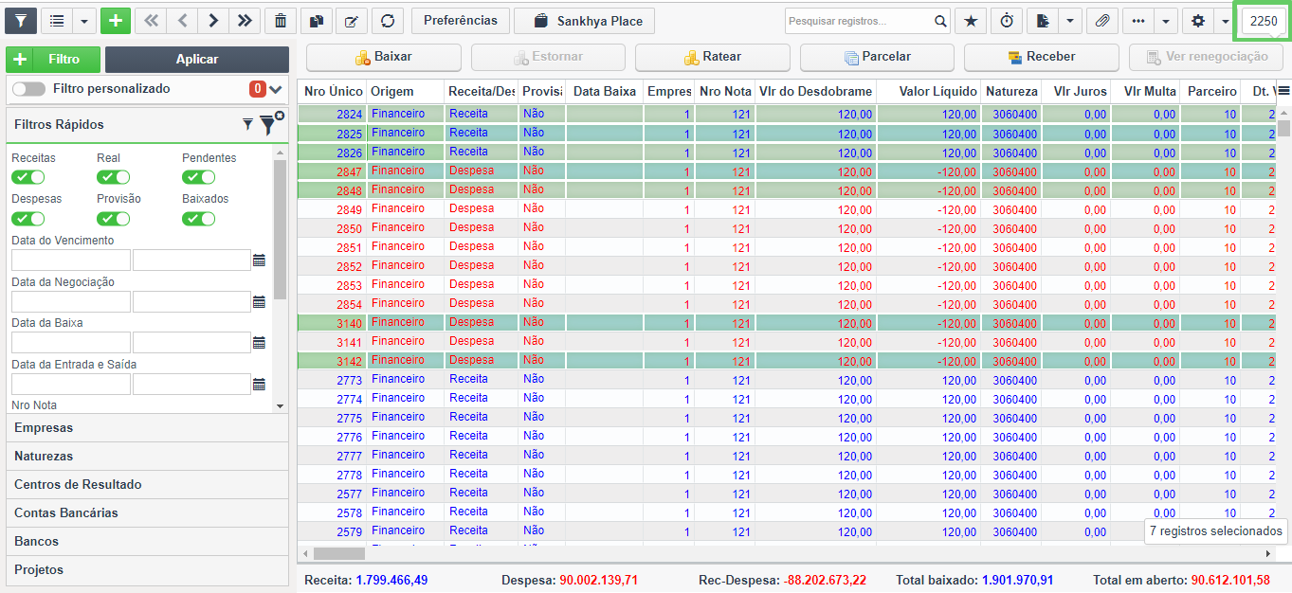Viewport: 1292px width, 593px height.
Task: Click the star favorites icon
Action: click(970, 21)
